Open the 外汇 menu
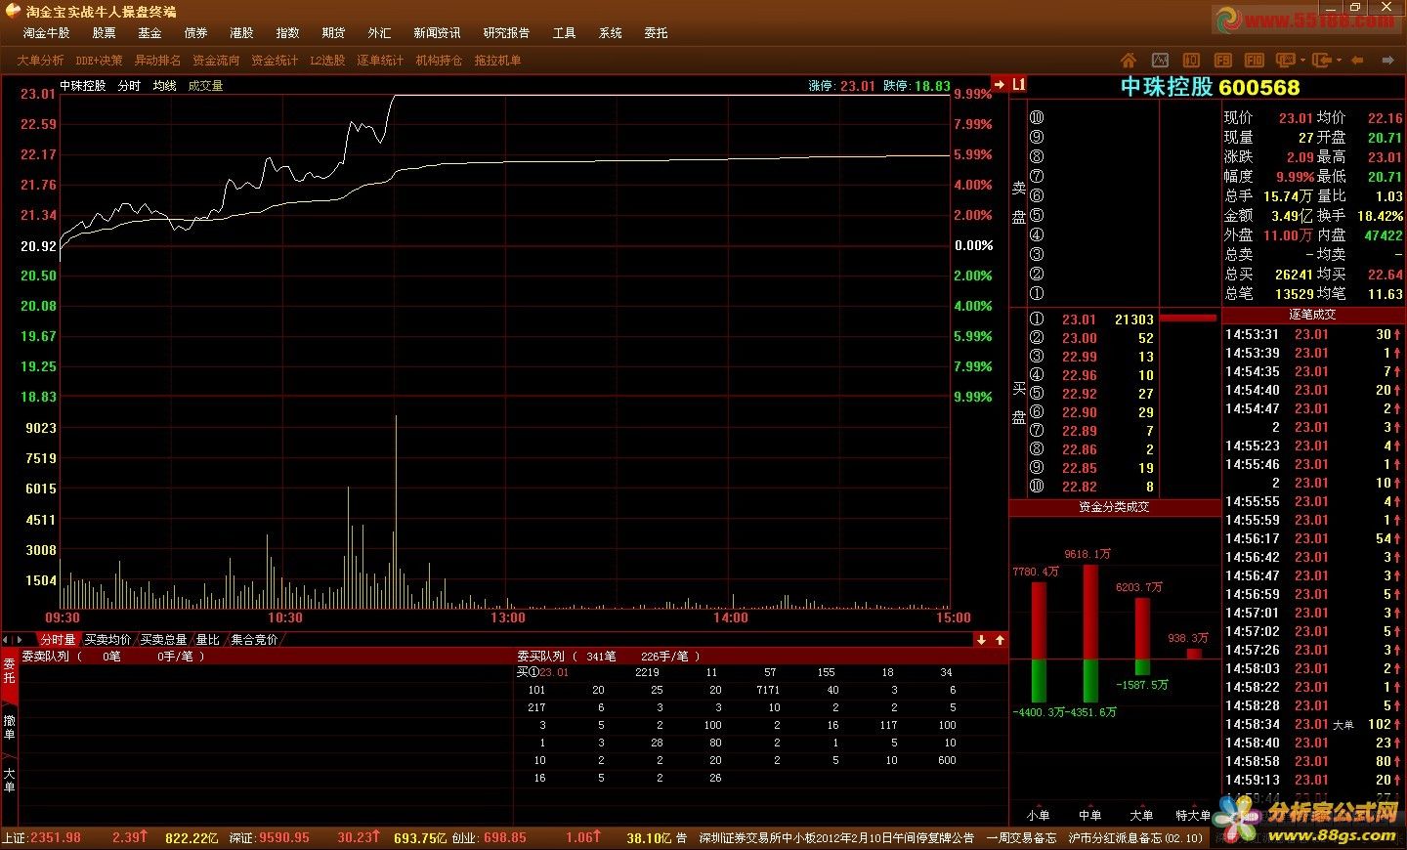Screen dimensions: 1407x850 coord(380,33)
